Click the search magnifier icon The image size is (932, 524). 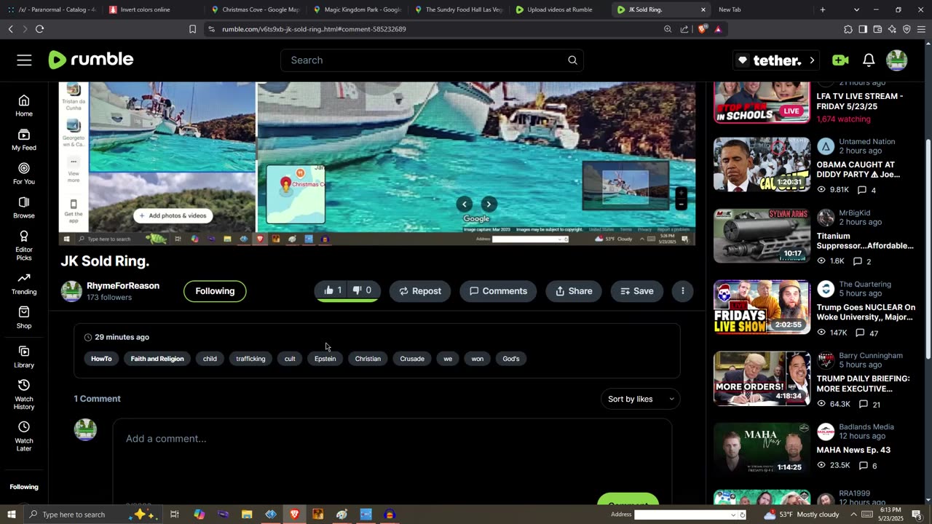coord(572,60)
